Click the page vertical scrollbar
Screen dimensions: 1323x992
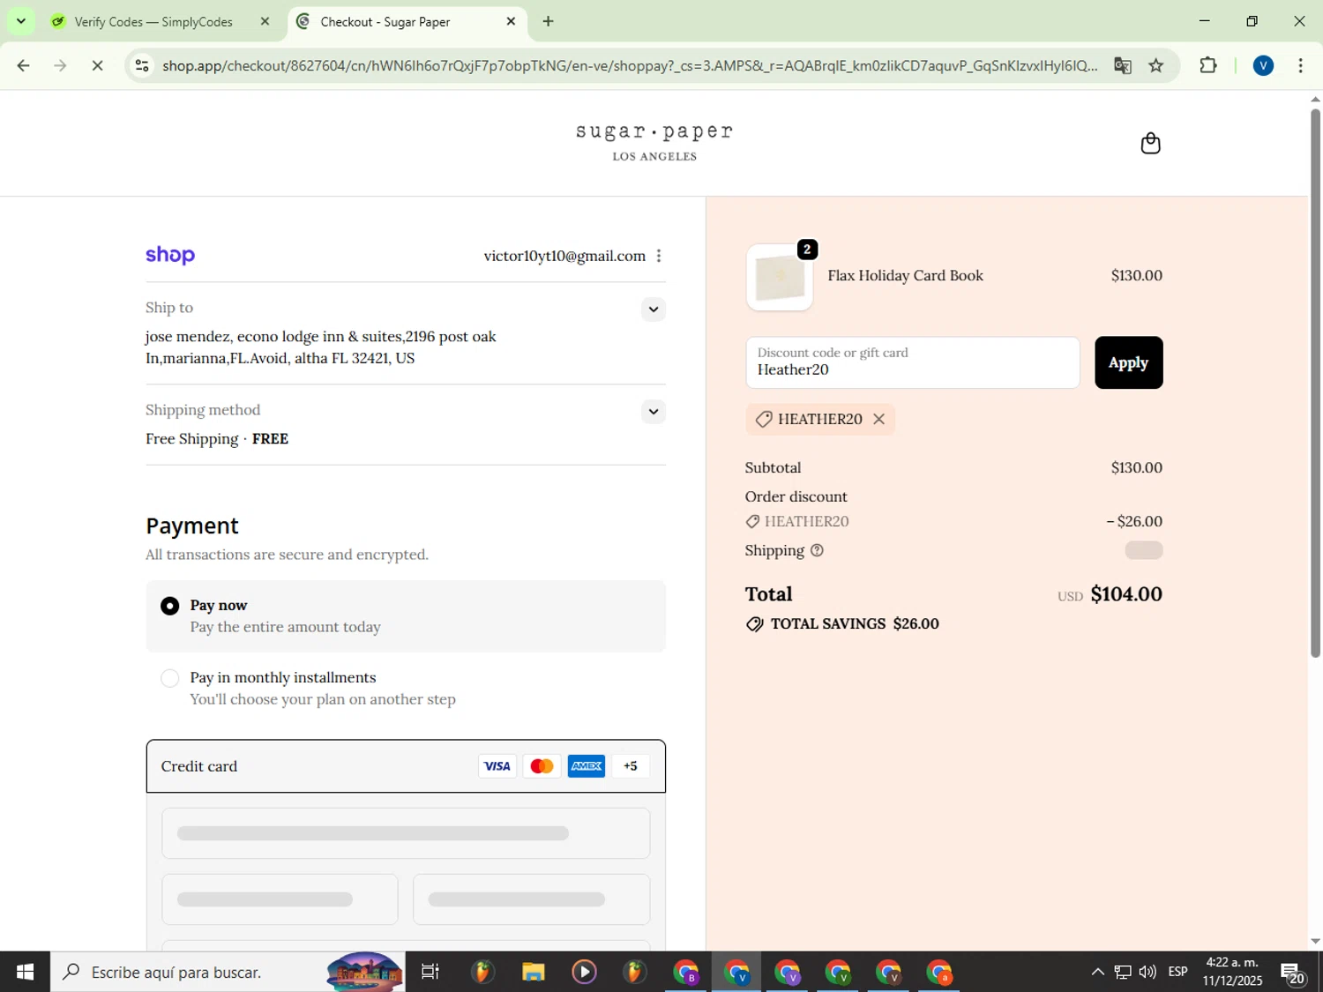(1315, 384)
